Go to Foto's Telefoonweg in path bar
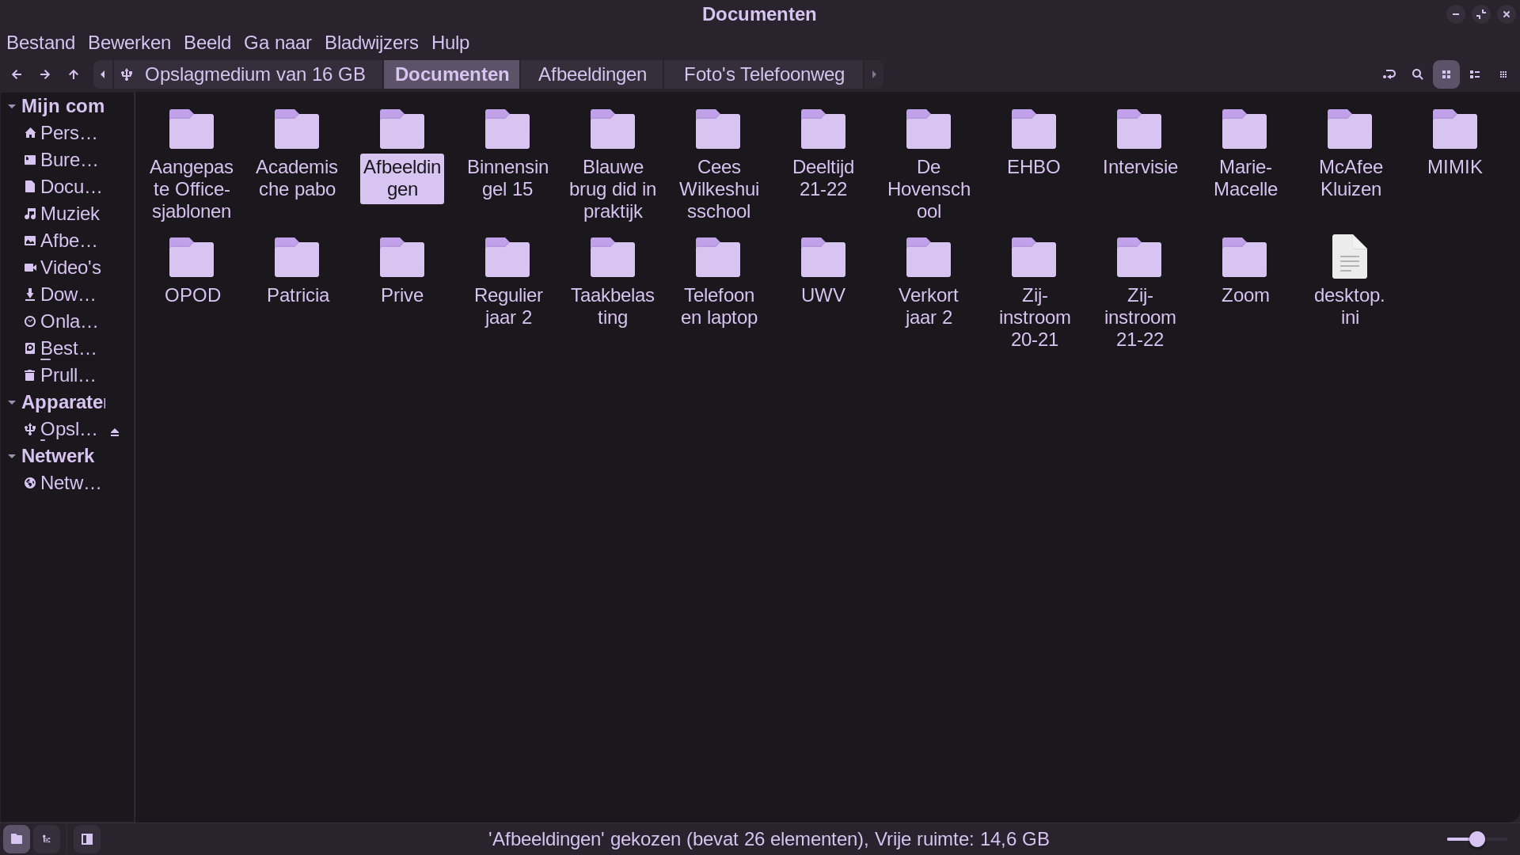This screenshot has width=1520, height=855. coord(763,74)
